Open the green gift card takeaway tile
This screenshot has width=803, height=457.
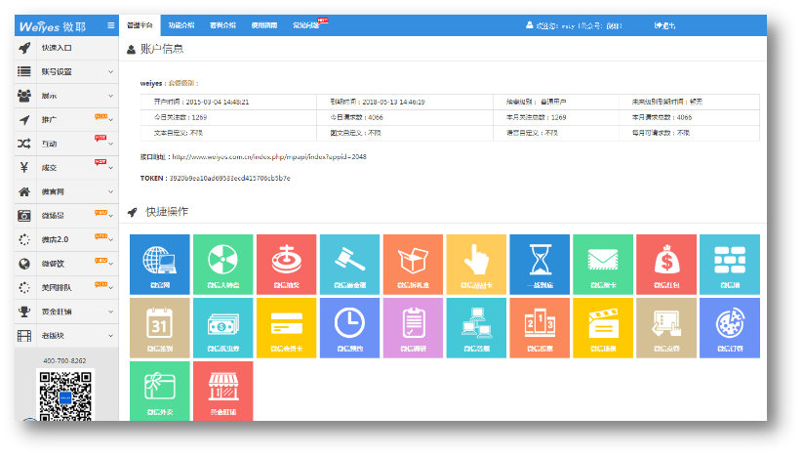click(x=160, y=391)
